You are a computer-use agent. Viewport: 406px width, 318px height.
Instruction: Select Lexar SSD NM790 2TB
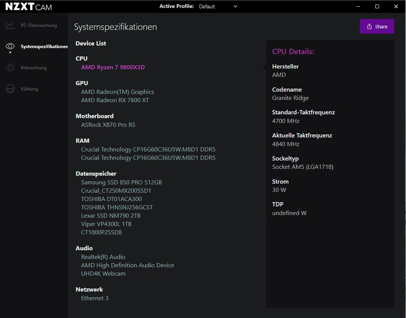pyautogui.click(x=111, y=215)
